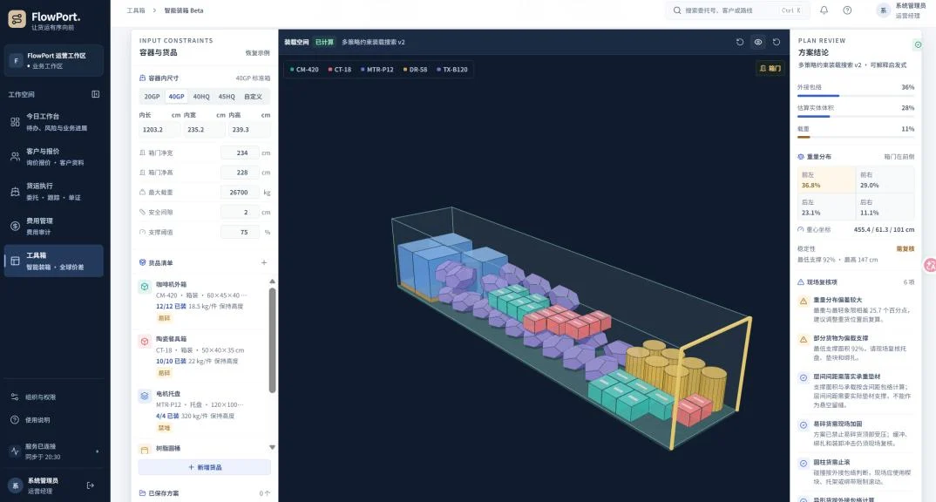Toggle the eye visibility icon in 3D toolbar
This screenshot has height=502, width=936.
click(758, 43)
